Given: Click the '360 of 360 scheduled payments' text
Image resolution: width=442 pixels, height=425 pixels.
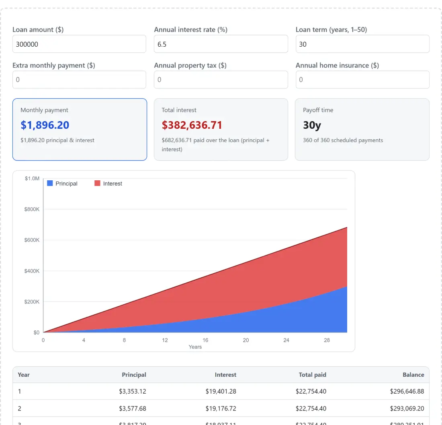Looking at the screenshot, I should click(343, 140).
